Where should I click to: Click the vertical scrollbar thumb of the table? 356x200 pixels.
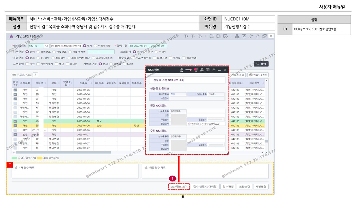point(266,141)
